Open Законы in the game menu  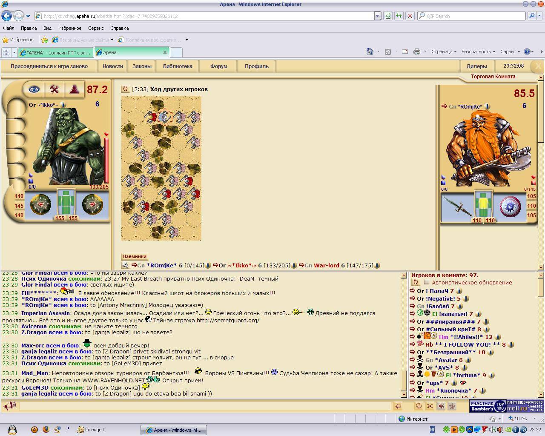click(x=142, y=66)
